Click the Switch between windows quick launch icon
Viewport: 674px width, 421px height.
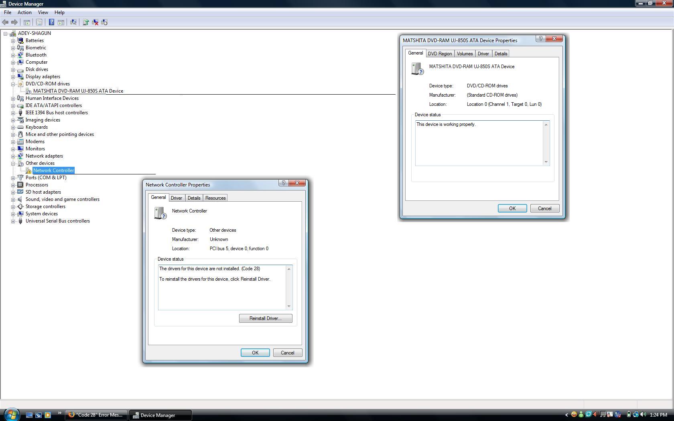point(39,415)
